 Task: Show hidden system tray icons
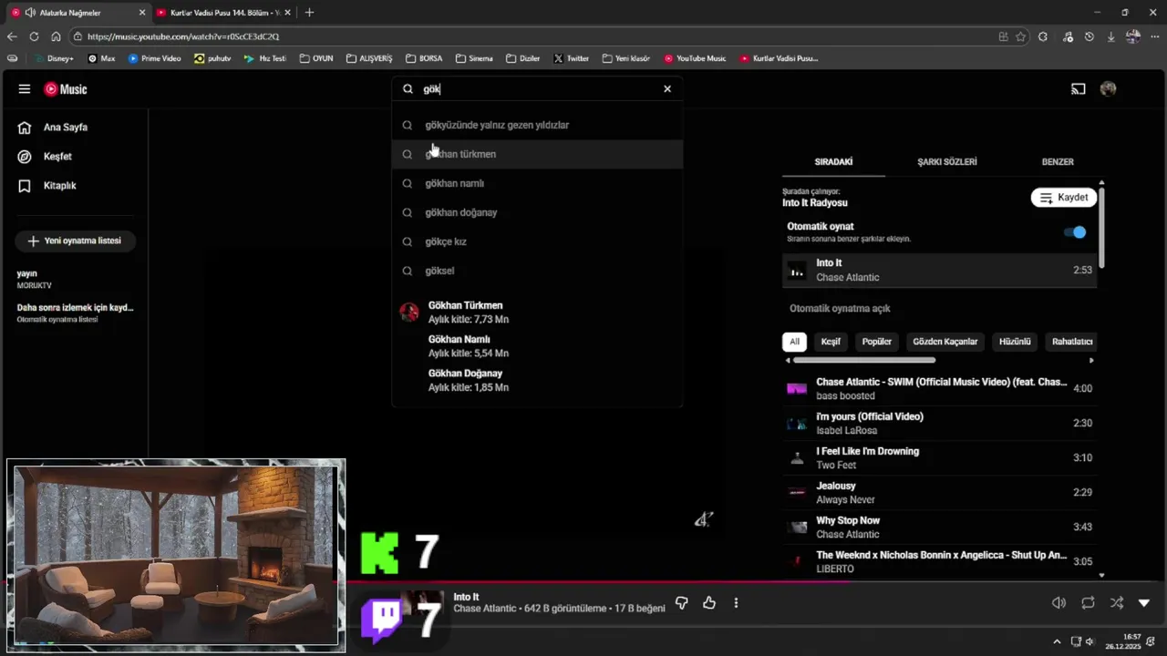(1057, 641)
